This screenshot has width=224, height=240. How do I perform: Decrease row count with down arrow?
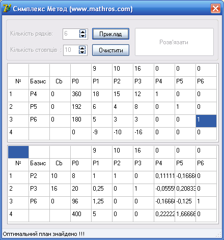(x=82, y=36)
